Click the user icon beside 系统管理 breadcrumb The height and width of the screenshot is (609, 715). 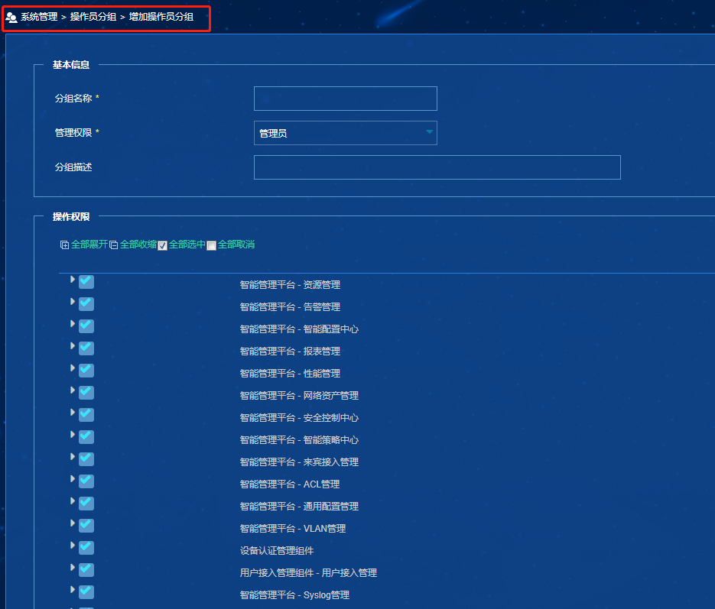click(11, 18)
